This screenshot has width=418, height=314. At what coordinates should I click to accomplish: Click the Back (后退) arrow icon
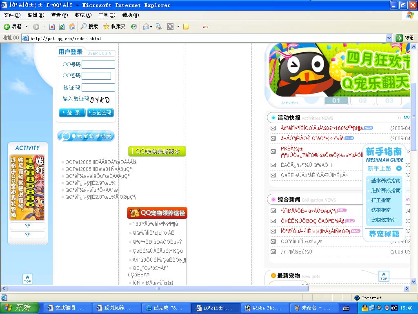7,27
